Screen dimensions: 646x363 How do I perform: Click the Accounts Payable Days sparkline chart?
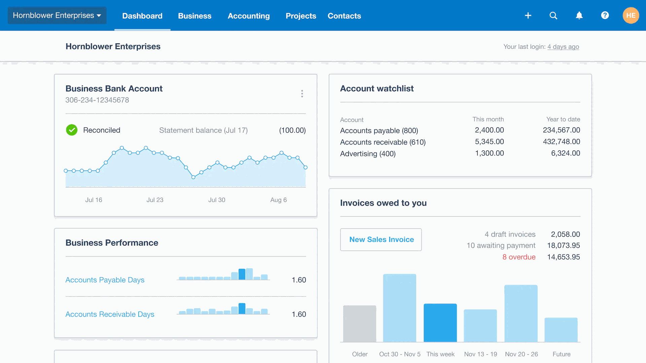click(223, 277)
